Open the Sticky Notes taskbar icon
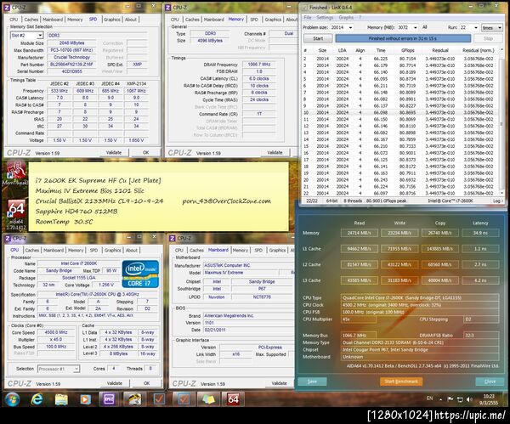The image size is (510, 424). tap(208, 399)
